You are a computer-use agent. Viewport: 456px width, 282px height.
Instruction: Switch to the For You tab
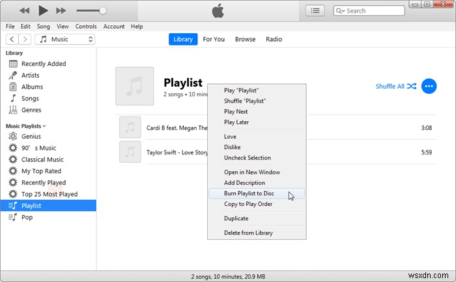tap(214, 39)
